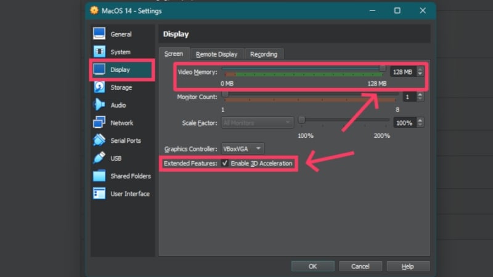The image size is (493, 277).
Task: Select the Audio speaker icon
Action: [x=99, y=105]
